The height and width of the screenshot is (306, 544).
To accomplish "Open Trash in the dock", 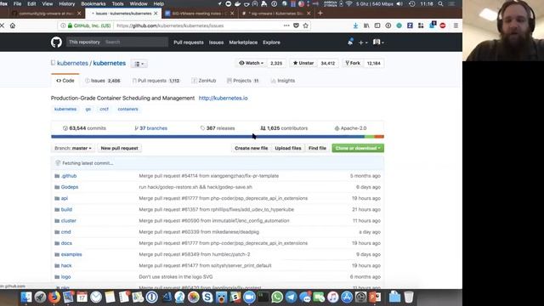I will tap(409, 297).
